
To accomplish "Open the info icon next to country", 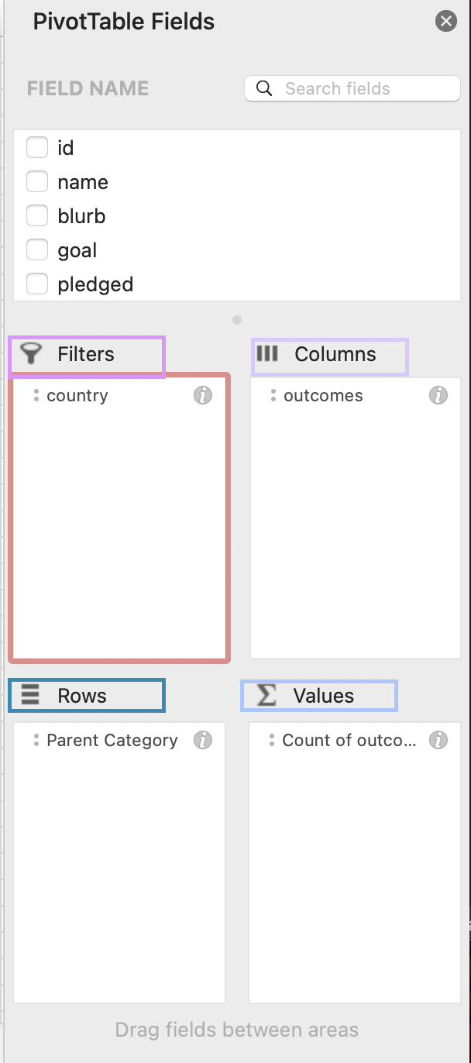I will point(203,395).
